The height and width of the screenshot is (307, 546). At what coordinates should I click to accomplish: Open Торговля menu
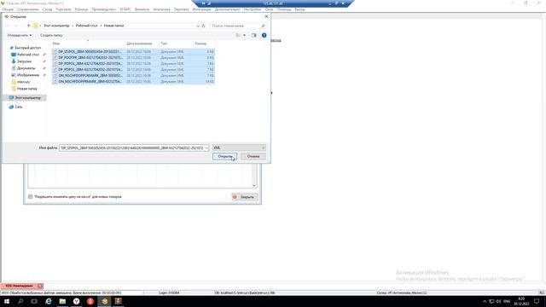[63, 9]
